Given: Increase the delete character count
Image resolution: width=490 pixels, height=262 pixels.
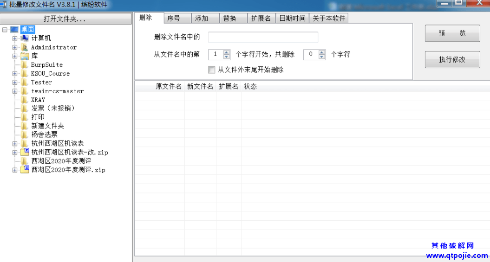Looking at the screenshot, I should [x=322, y=52].
